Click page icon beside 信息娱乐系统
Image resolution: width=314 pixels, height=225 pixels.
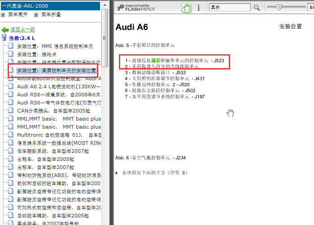11,143
